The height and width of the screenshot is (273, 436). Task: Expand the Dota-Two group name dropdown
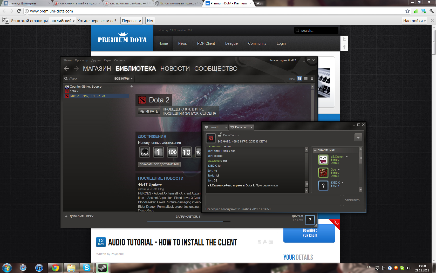[238, 135]
